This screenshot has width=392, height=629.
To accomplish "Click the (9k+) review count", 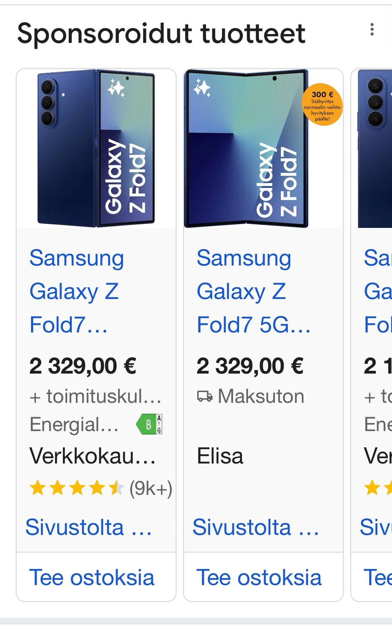I will pos(151,488).
